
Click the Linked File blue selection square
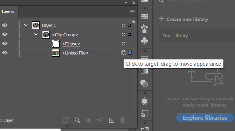pyautogui.click(x=130, y=53)
